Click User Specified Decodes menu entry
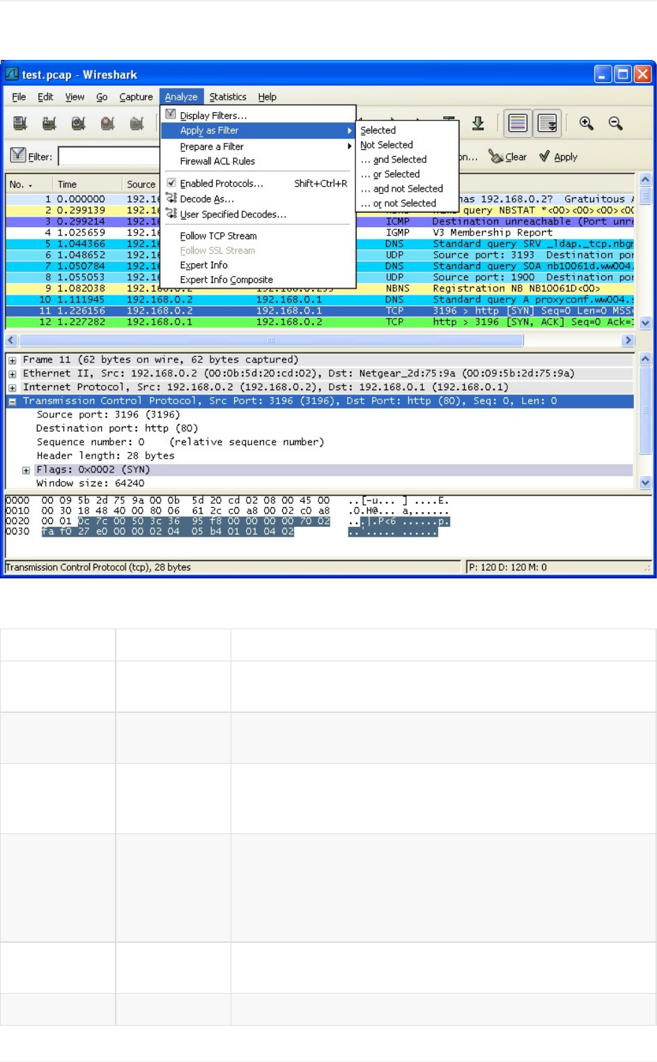Viewport: 657px width, 1062px height. click(x=233, y=215)
